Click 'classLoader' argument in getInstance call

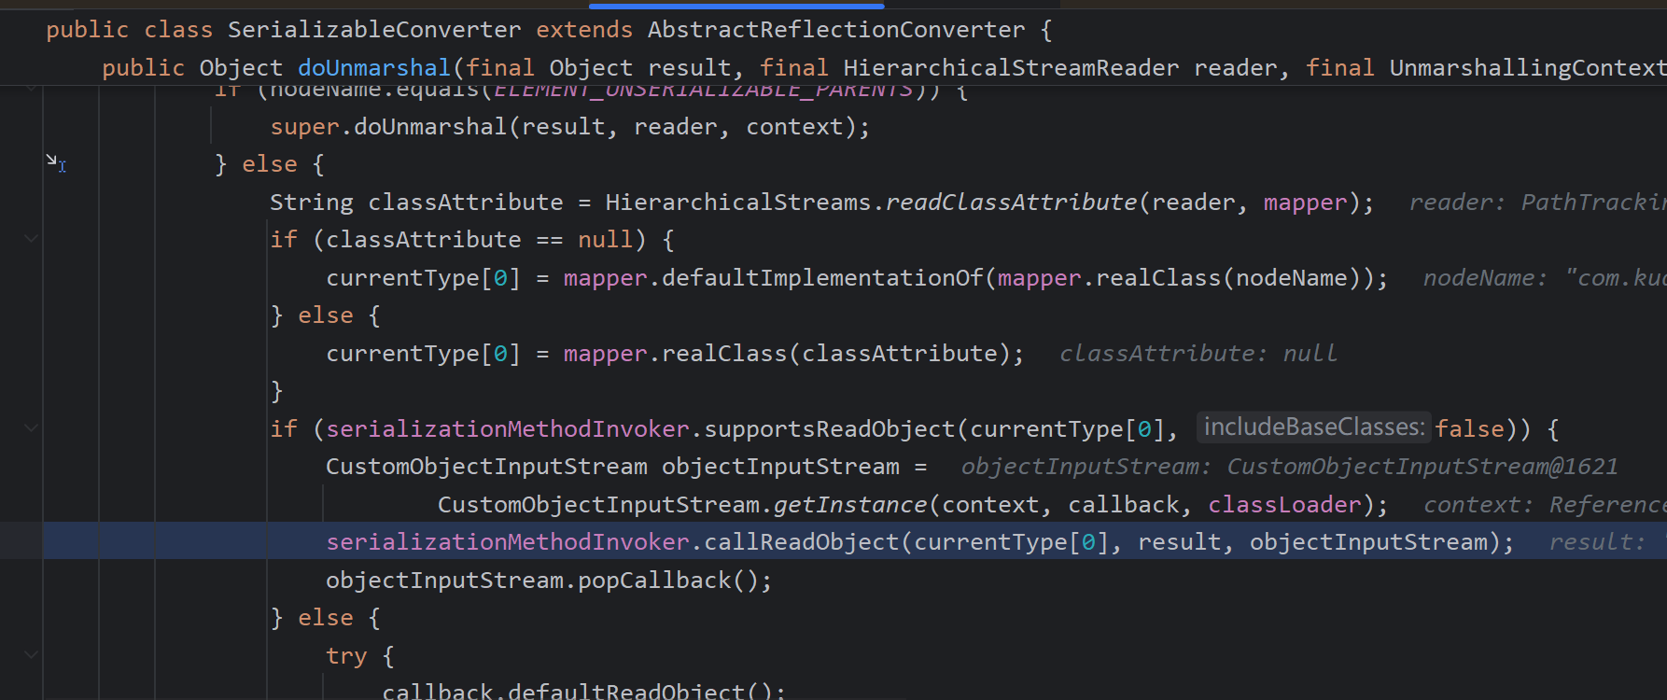pos(1284,505)
